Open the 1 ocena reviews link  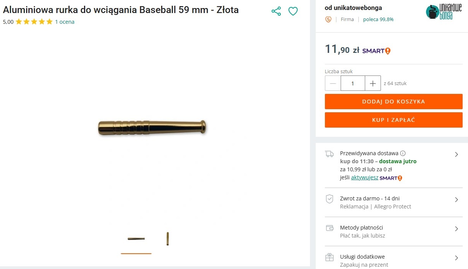65,22
